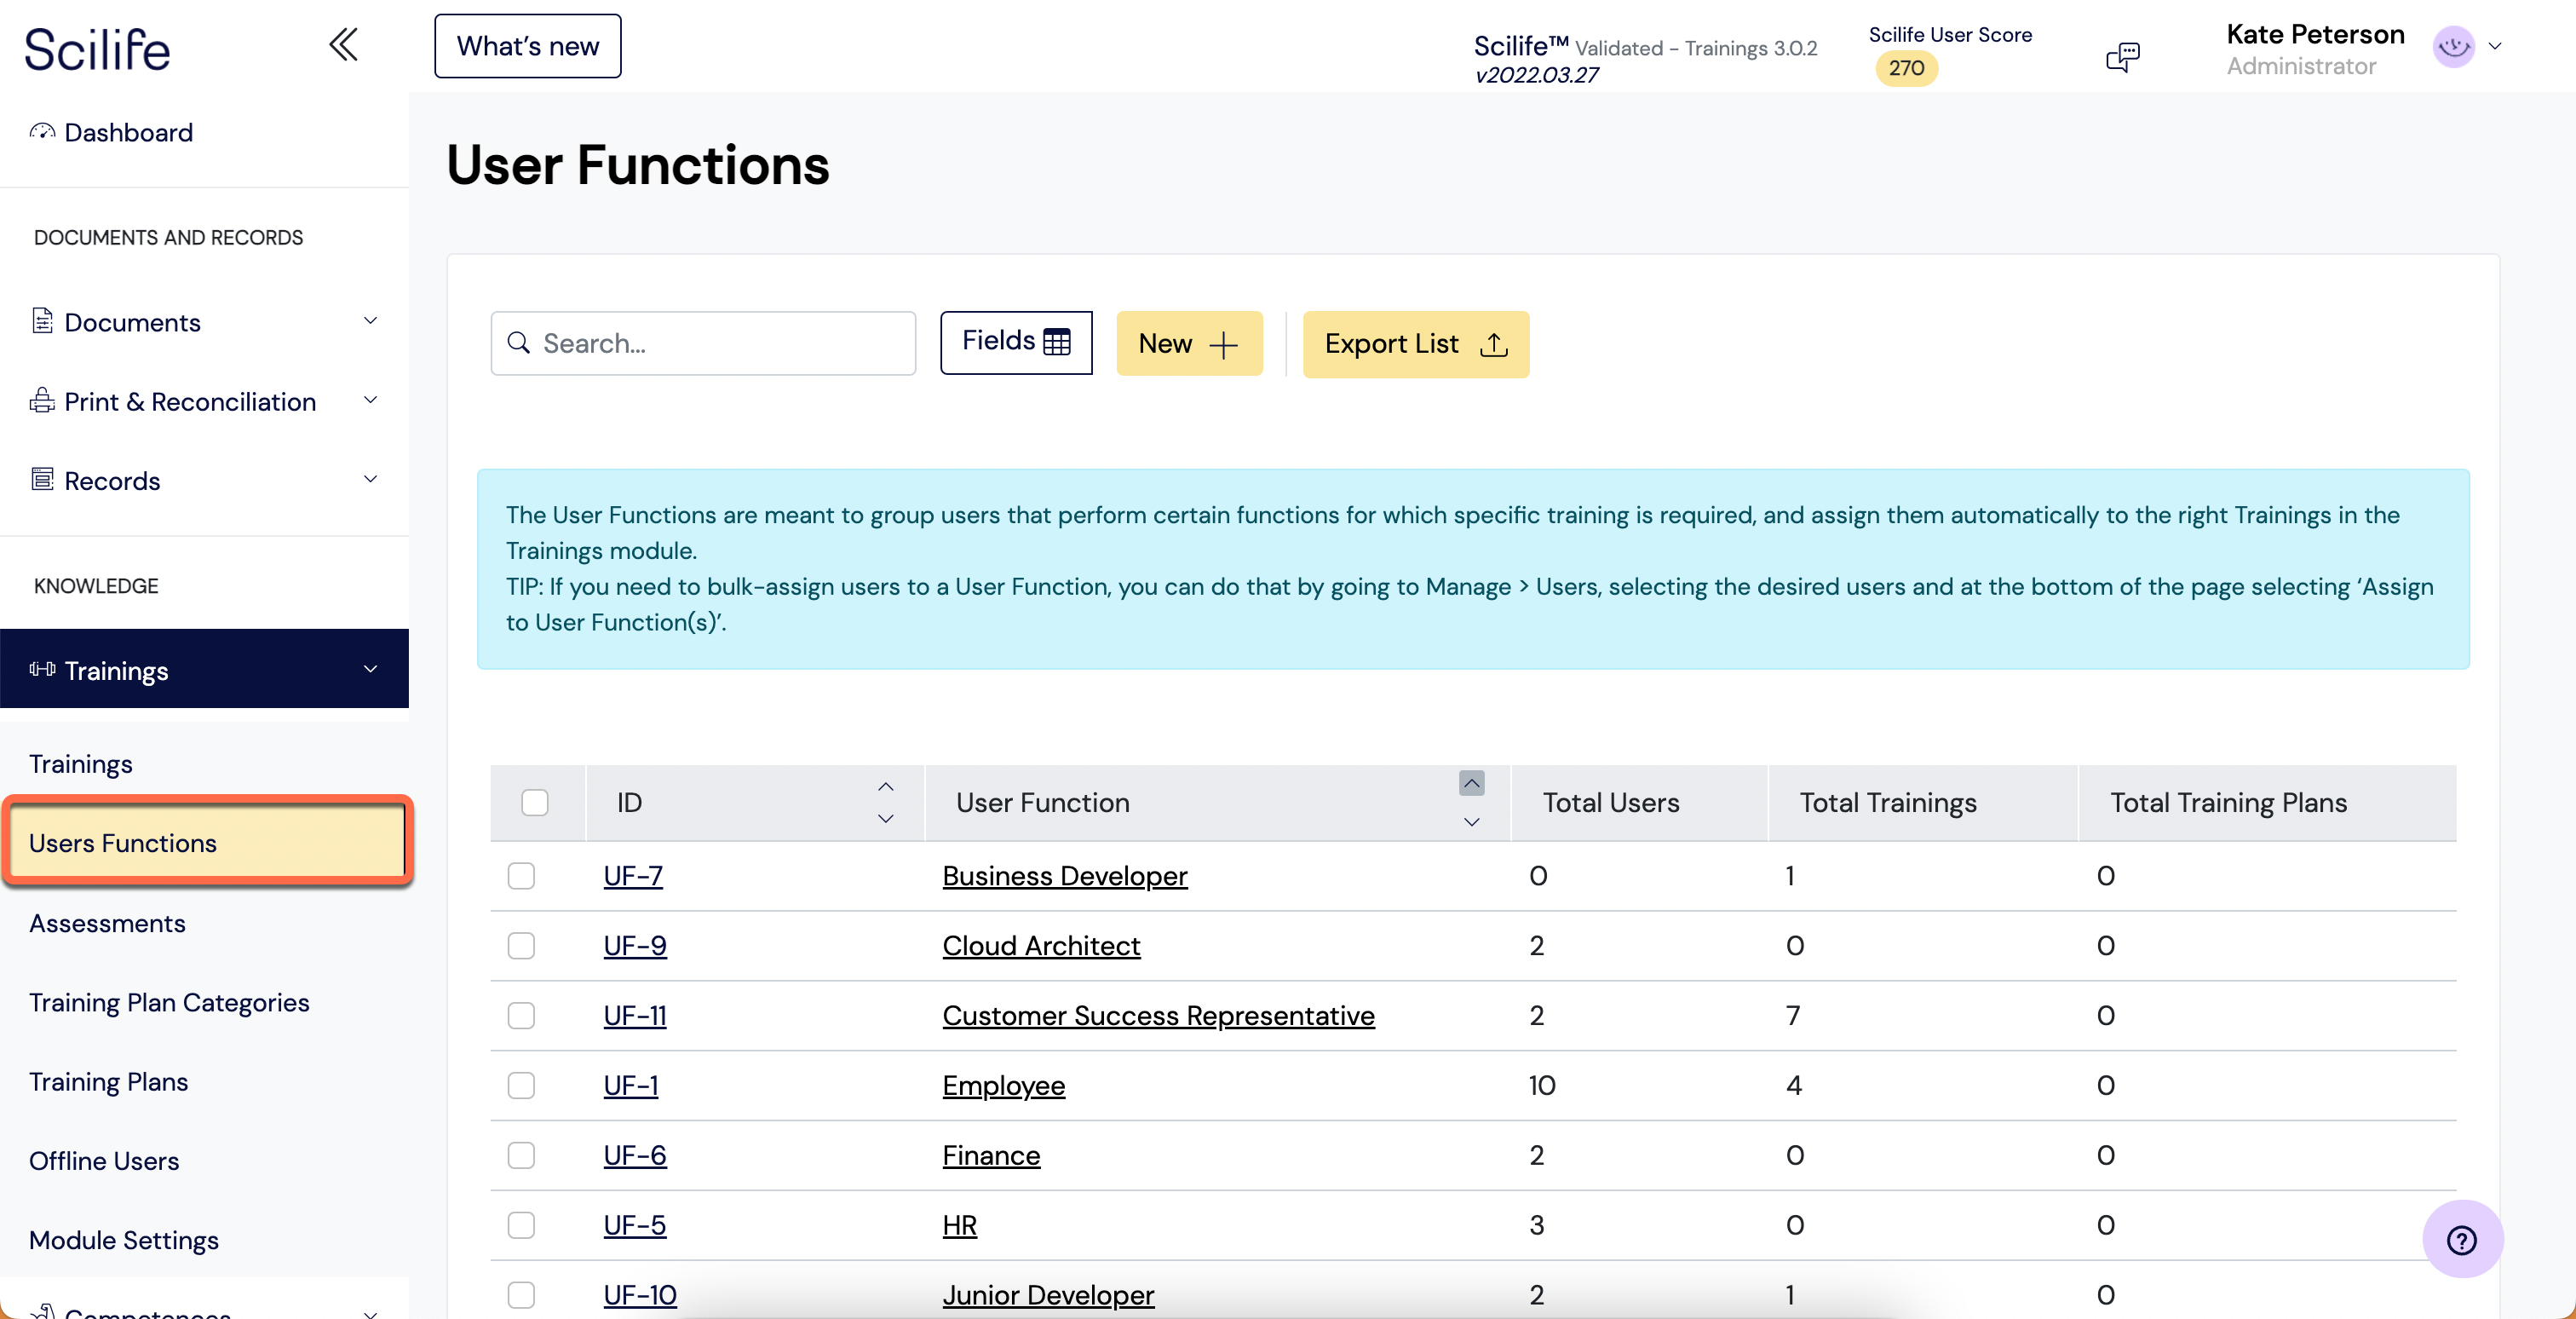Collapse the sidebar with double-chevron icon

343,45
